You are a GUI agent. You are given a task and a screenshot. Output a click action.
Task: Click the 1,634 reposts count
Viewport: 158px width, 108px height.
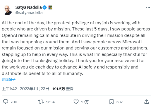[50, 102]
